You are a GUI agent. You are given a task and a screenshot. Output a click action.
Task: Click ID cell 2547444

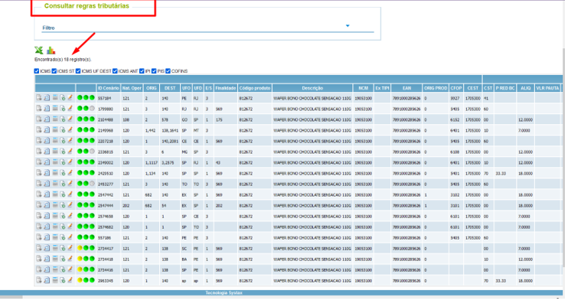(x=106, y=206)
